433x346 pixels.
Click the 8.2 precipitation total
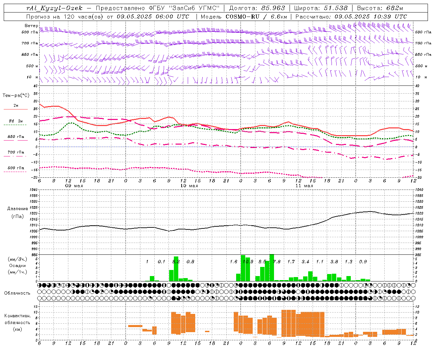tap(176, 262)
